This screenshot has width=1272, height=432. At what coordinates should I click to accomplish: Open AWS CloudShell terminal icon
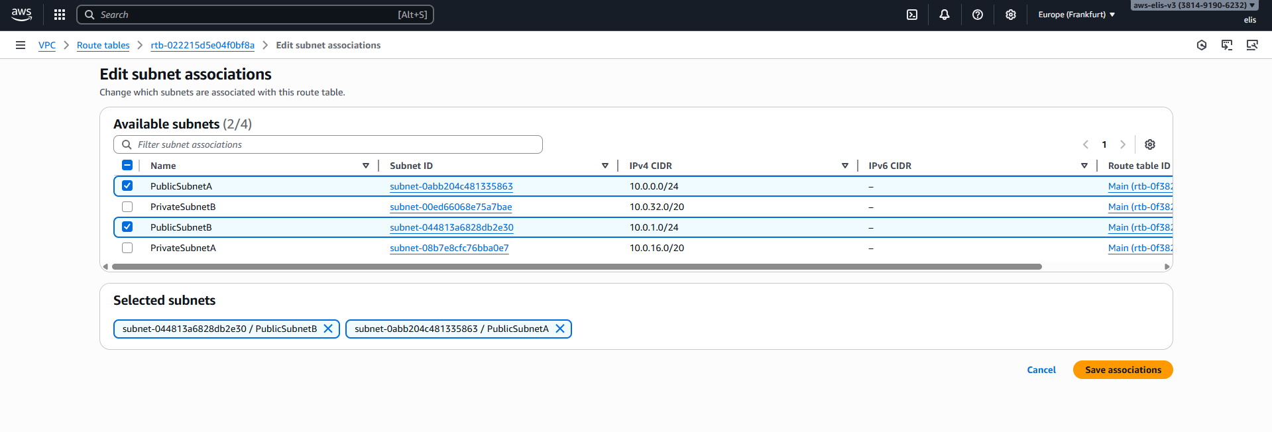click(x=912, y=15)
